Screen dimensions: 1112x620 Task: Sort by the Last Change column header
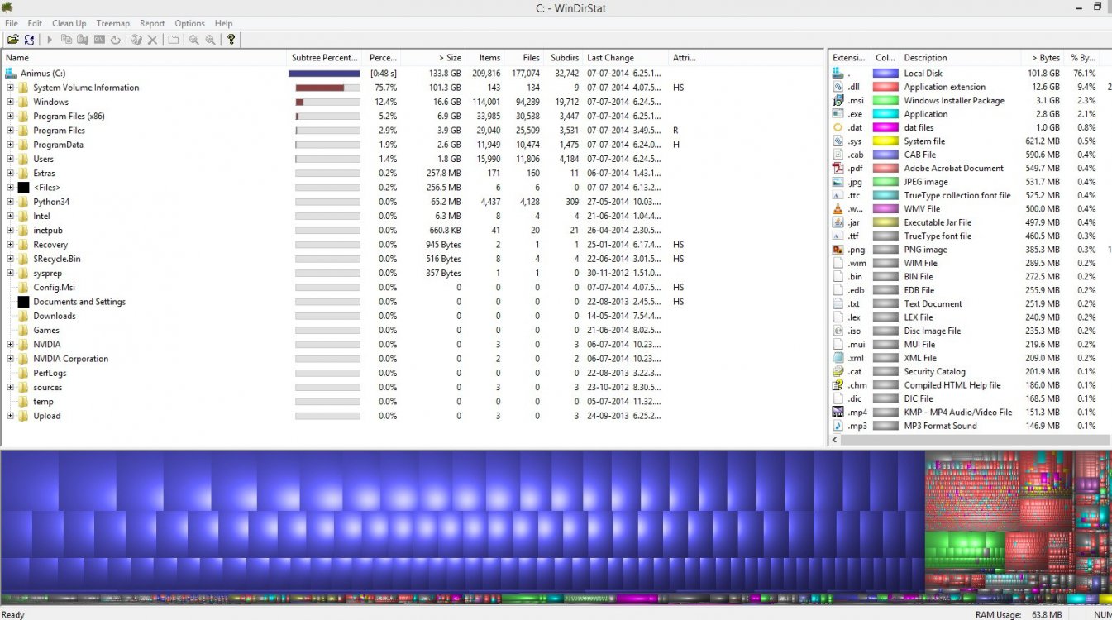[x=627, y=58]
